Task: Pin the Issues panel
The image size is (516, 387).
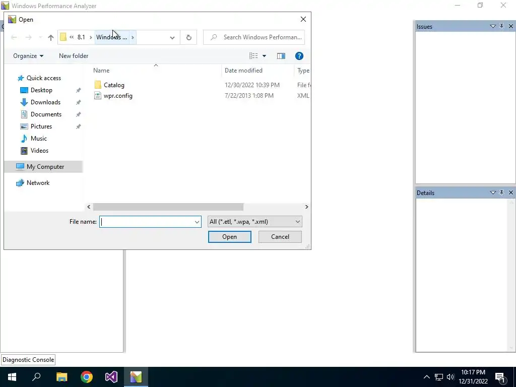Action: (x=501, y=26)
